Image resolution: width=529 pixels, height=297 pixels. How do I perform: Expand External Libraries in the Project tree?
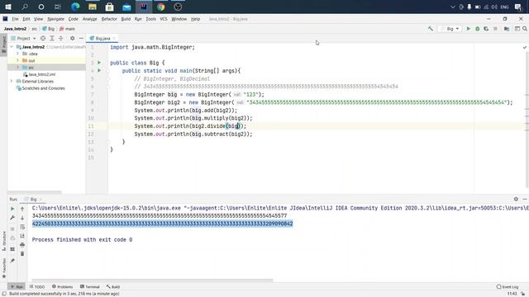[12, 82]
